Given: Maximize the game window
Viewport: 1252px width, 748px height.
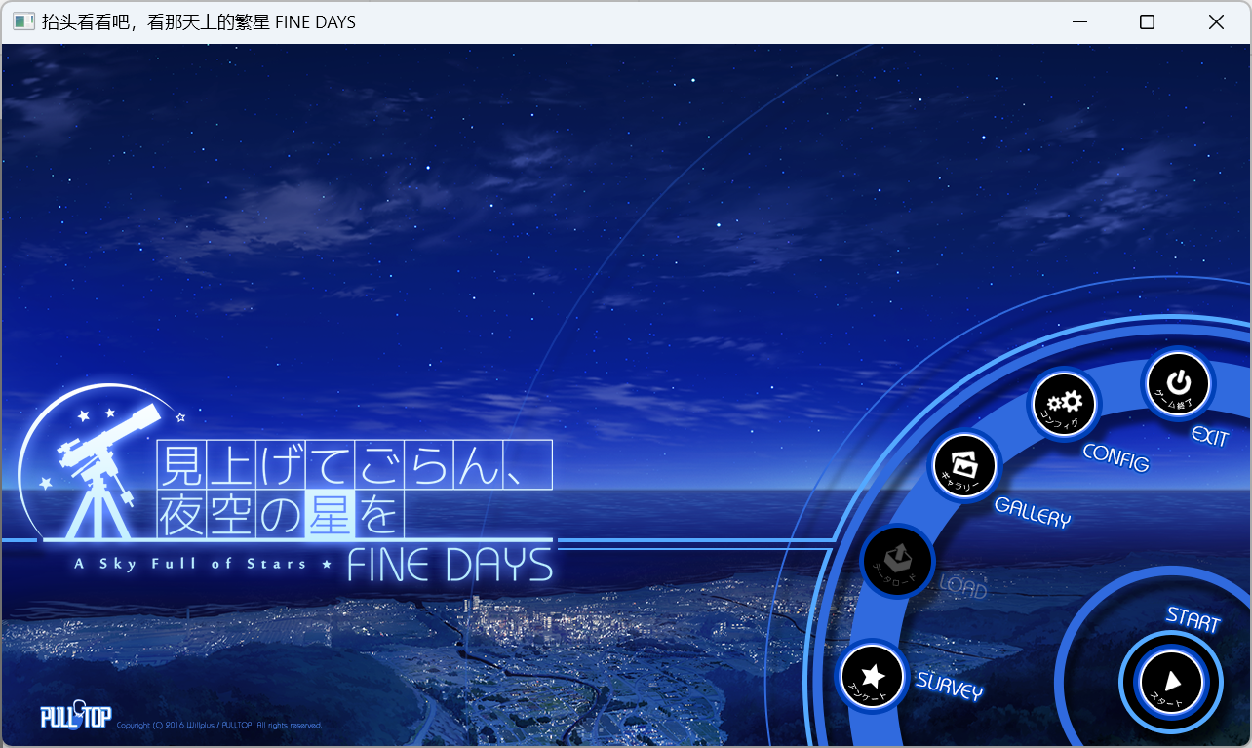Looking at the screenshot, I should pyautogui.click(x=1148, y=21).
